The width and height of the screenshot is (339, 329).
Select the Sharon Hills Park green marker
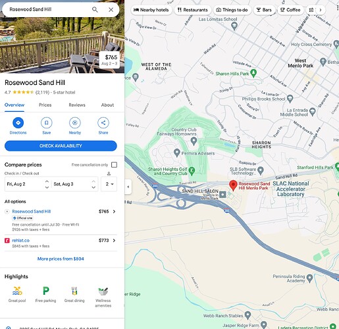(253, 73)
